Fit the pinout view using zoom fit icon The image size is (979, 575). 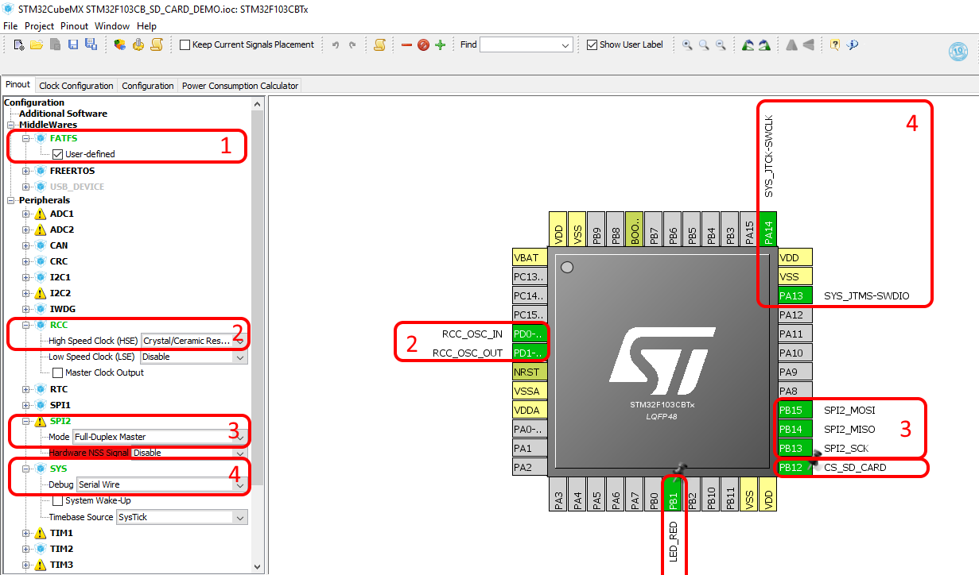click(702, 45)
